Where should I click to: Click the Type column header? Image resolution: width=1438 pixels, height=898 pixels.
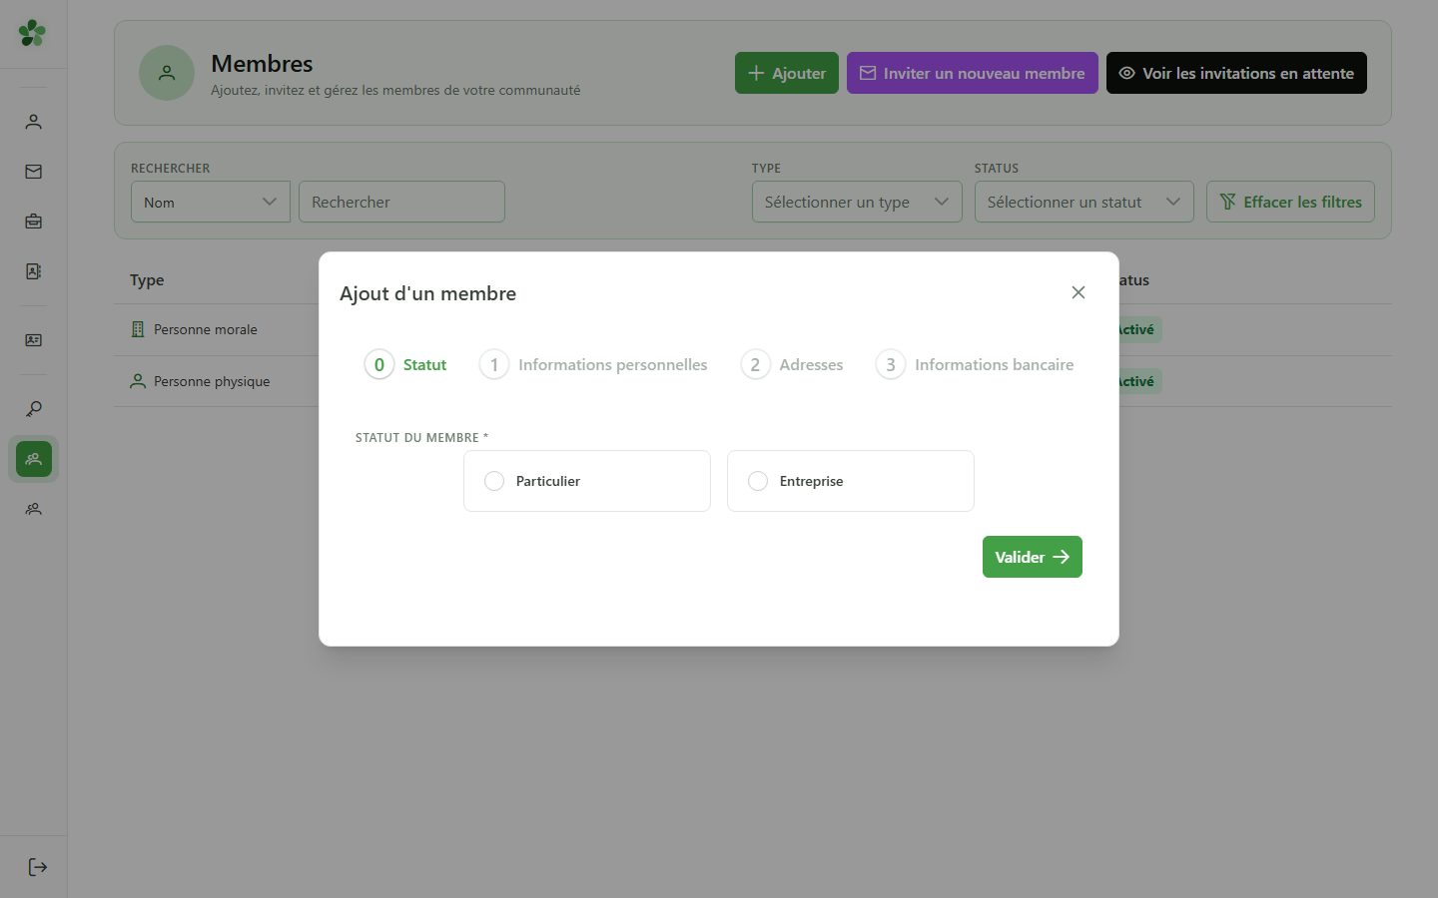point(147,280)
